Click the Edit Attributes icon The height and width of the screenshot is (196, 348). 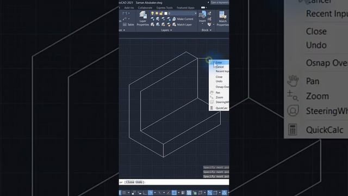click(x=209, y=24)
